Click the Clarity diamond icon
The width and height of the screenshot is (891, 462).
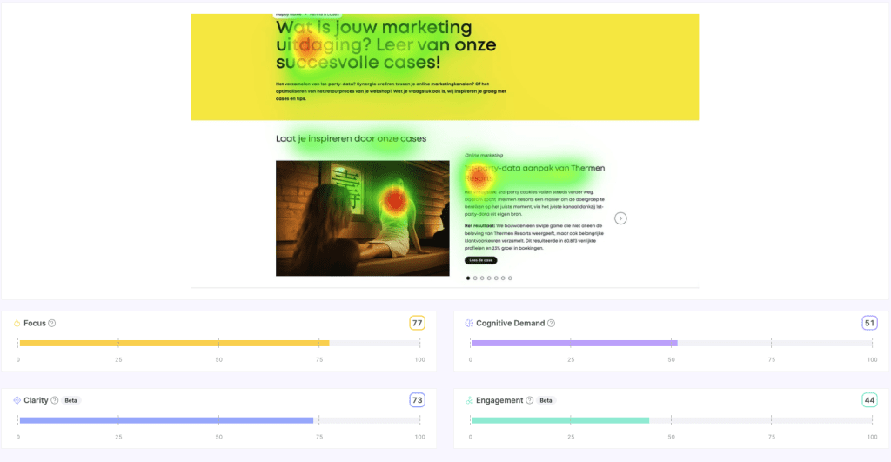(17, 400)
